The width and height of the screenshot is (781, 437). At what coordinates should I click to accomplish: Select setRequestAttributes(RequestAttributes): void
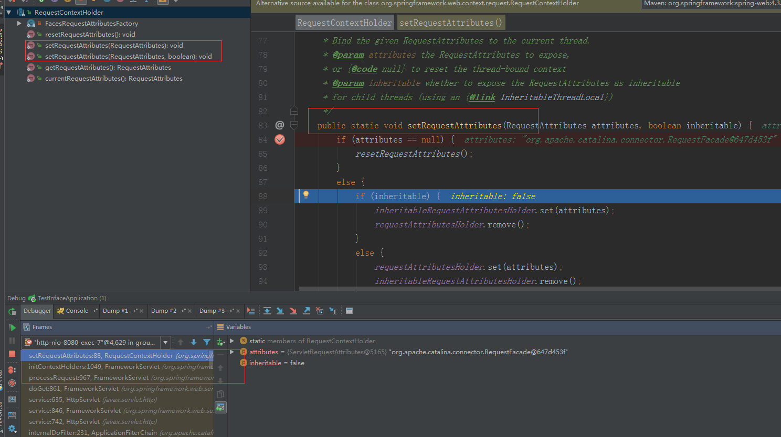tap(114, 46)
